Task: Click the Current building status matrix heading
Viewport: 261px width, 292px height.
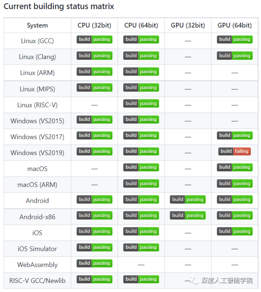Action: coord(59,6)
